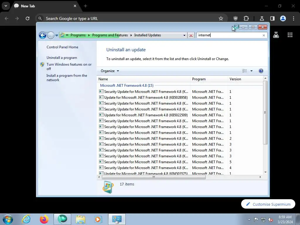Select Update for .NET Framework KB5028958
Viewport: 300px width, 225px height.
[146, 98]
